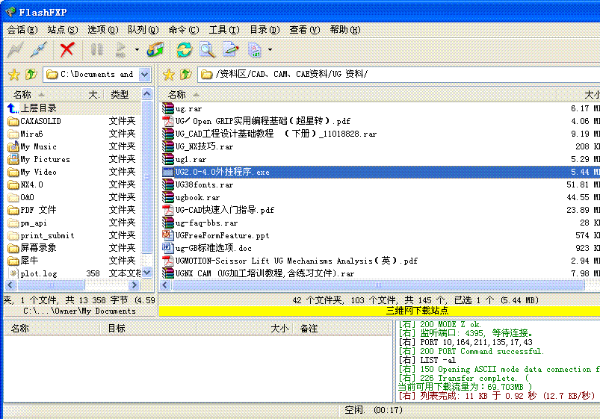
Task: Open the 查看 menu
Action: (305, 30)
